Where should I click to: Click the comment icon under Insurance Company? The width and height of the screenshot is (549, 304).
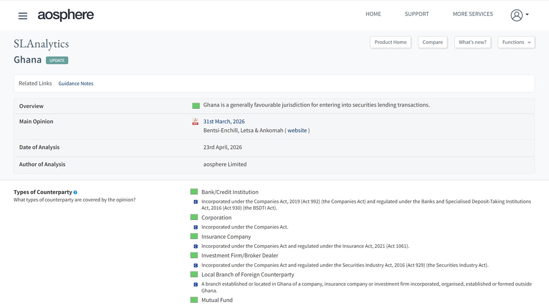(196, 246)
